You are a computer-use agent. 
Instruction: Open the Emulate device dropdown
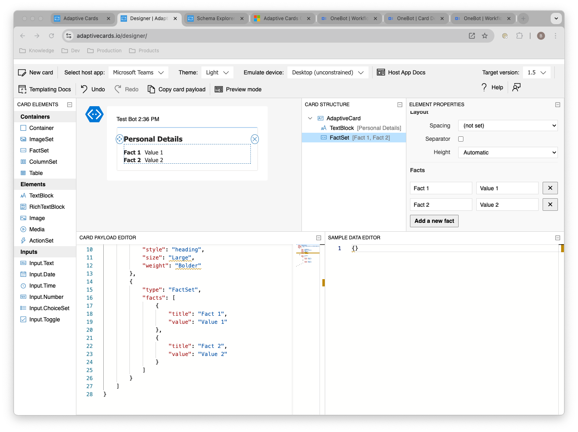click(328, 72)
